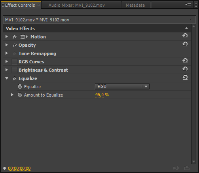Click the 45,0 % equalize amount value
Image resolution: width=199 pixels, height=173 pixels.
point(102,95)
